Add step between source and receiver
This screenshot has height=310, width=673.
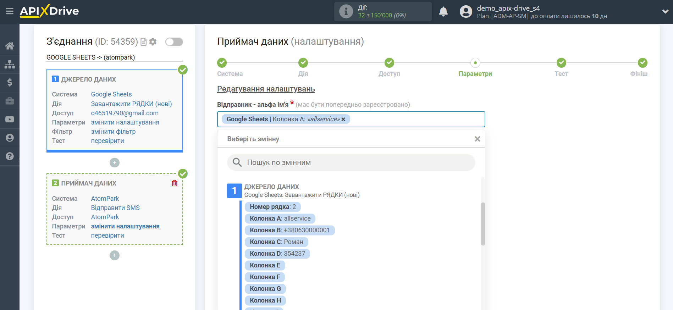[x=115, y=162]
